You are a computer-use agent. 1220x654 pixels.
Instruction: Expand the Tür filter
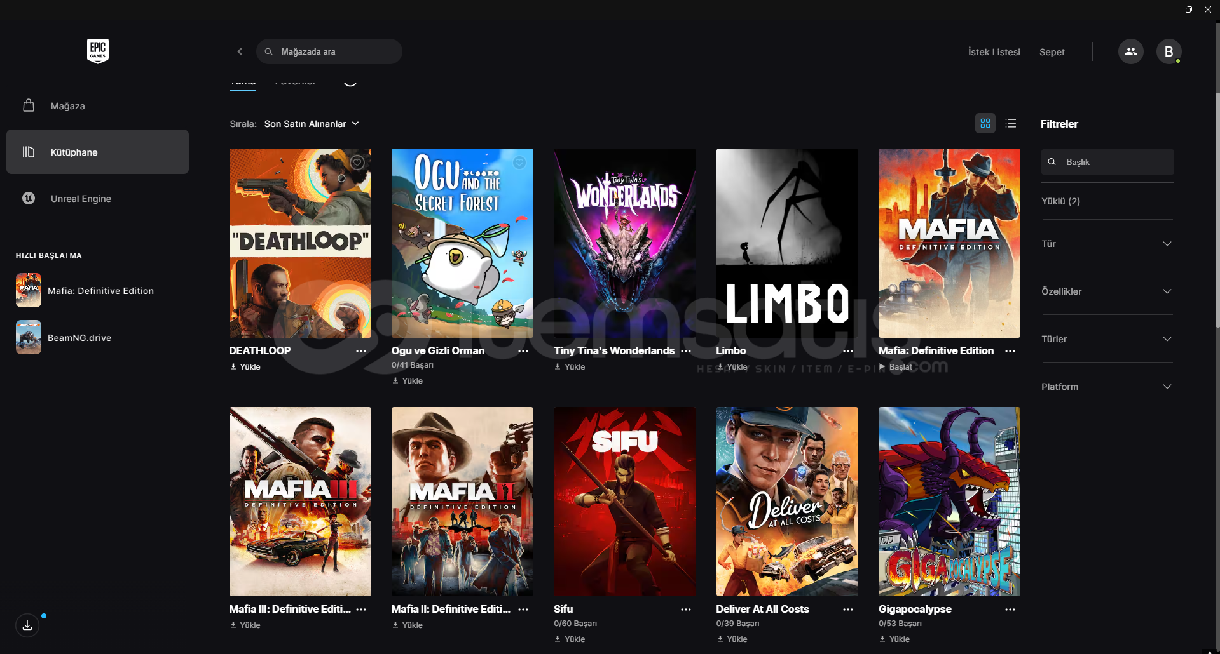coord(1107,244)
